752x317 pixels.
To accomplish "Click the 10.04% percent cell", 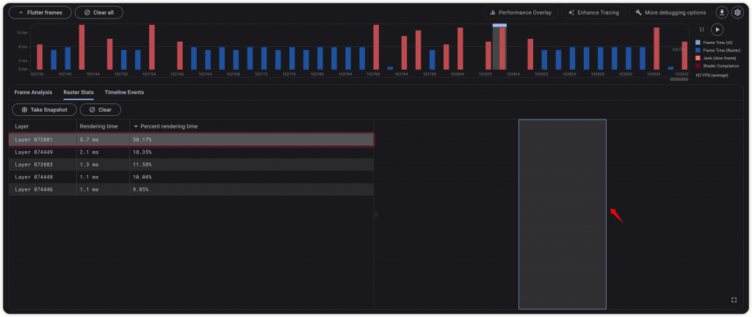I will 142,177.
